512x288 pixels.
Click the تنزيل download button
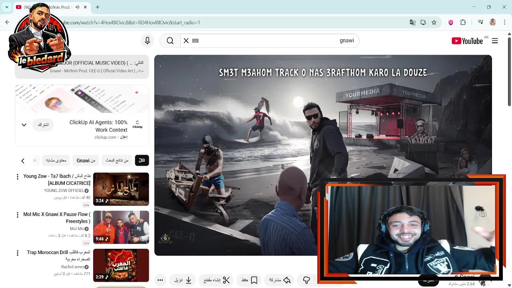coord(183,280)
